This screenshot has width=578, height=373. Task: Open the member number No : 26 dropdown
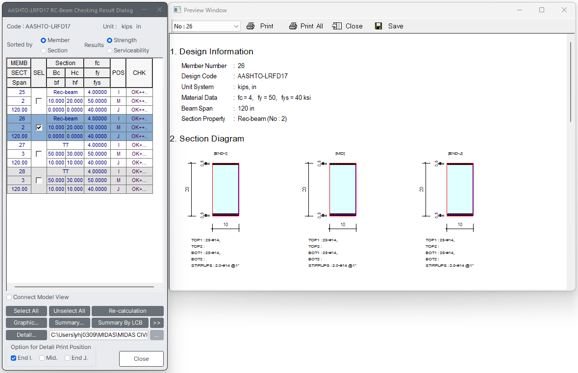pyautogui.click(x=206, y=26)
